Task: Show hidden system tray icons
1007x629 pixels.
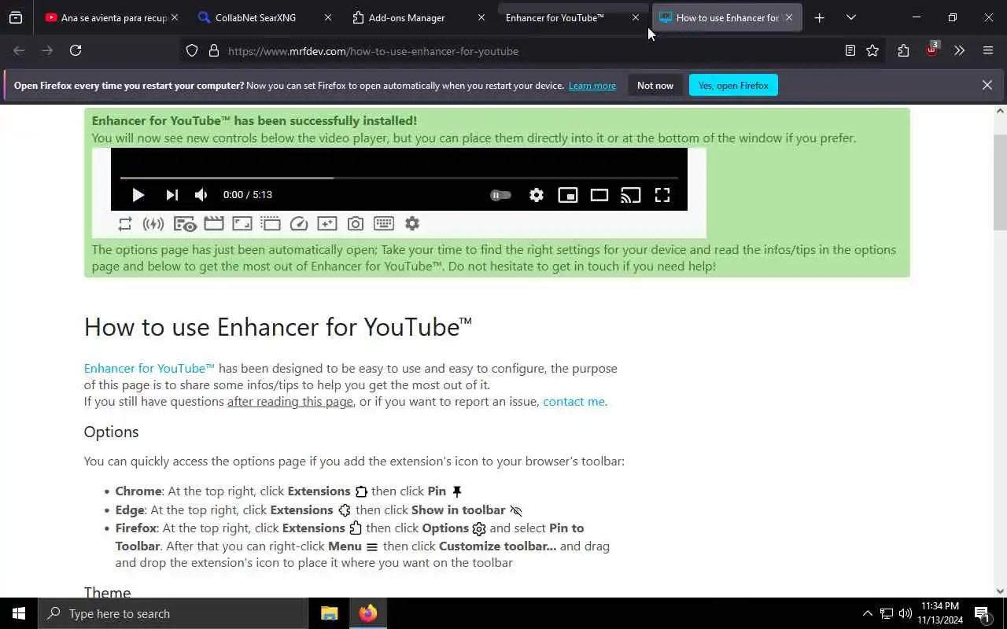Action: tap(867, 613)
